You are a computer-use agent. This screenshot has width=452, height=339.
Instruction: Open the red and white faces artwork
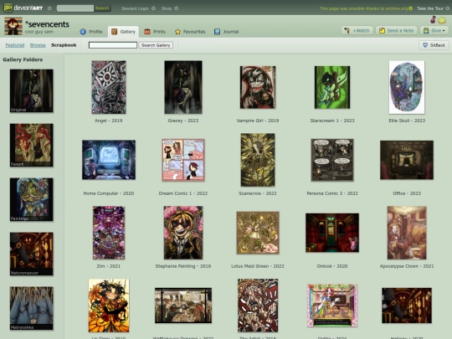click(x=258, y=306)
